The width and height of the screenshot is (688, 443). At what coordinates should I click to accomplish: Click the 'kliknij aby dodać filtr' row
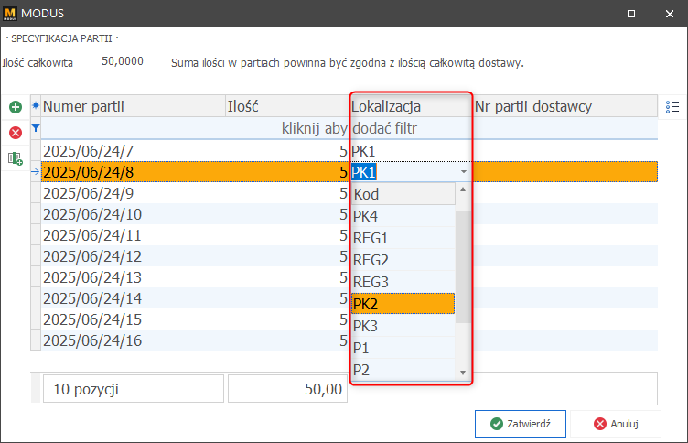(x=349, y=128)
